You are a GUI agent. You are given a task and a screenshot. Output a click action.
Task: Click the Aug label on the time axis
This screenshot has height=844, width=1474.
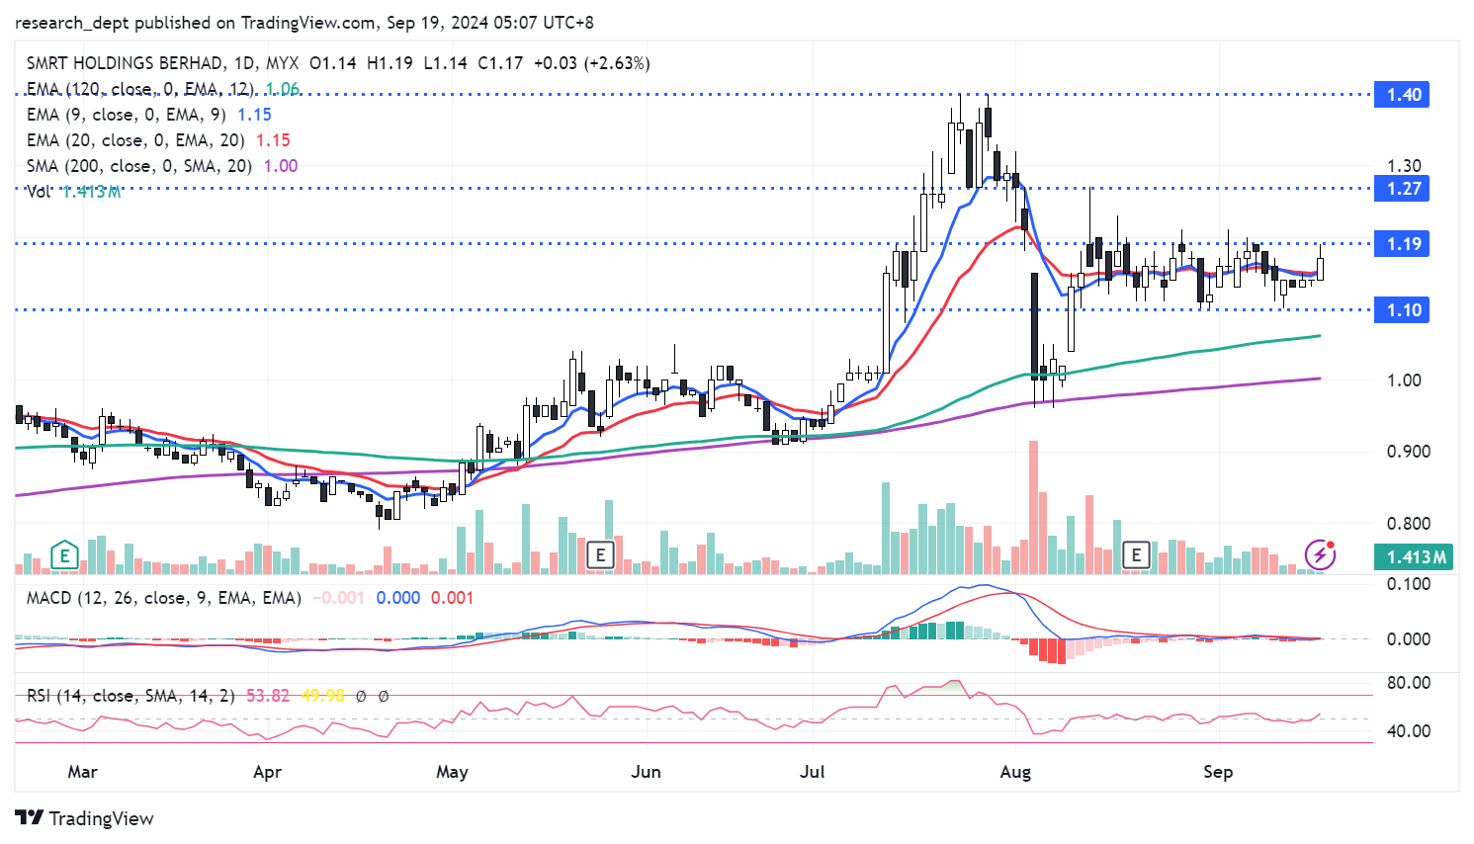point(1015,772)
